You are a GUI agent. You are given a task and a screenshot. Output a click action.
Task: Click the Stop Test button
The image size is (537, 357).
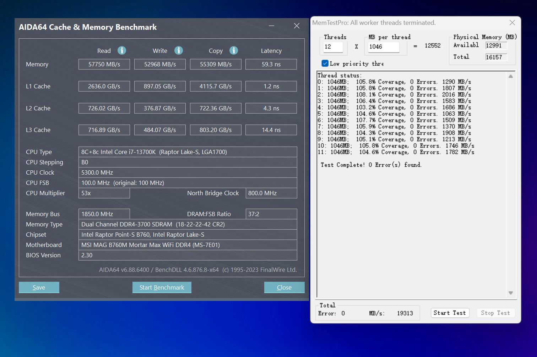click(495, 313)
